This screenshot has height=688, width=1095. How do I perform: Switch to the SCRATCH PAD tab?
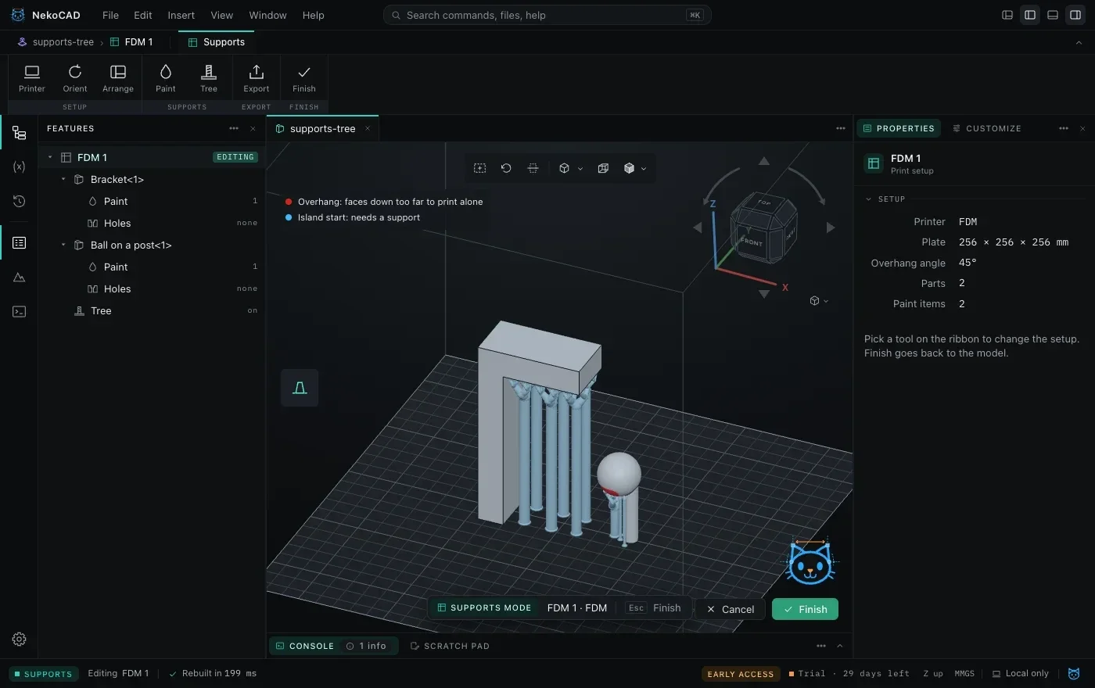click(450, 646)
